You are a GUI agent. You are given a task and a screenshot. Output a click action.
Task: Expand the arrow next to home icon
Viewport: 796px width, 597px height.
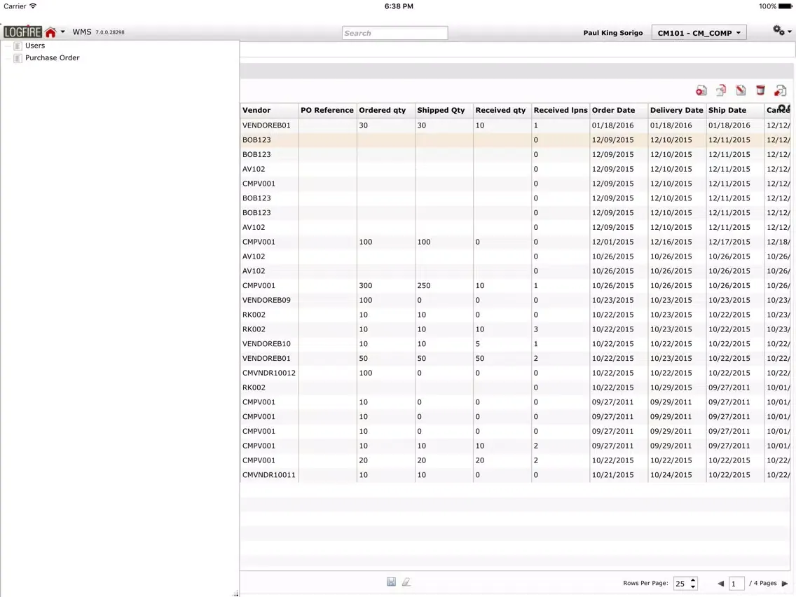pos(63,32)
